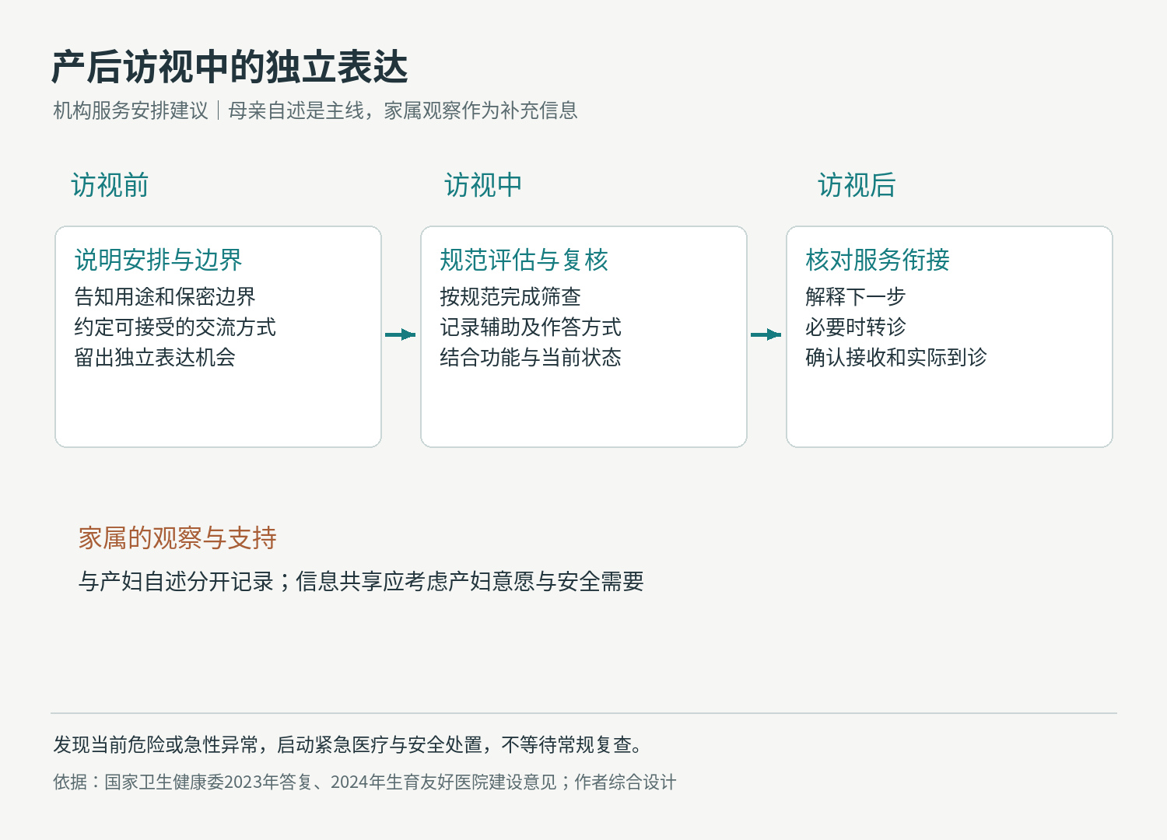Select the stage heading 访视中
The width and height of the screenshot is (1167, 840).
(483, 185)
